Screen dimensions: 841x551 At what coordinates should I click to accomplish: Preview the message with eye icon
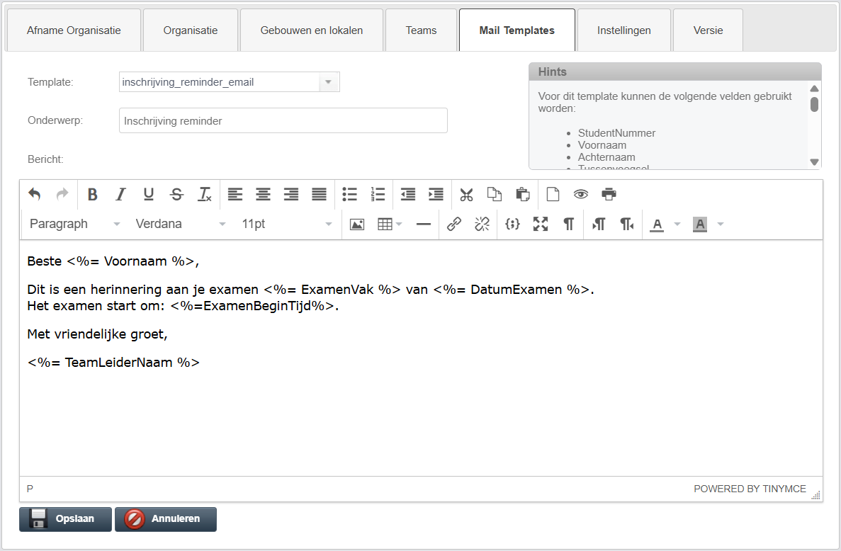tap(581, 194)
